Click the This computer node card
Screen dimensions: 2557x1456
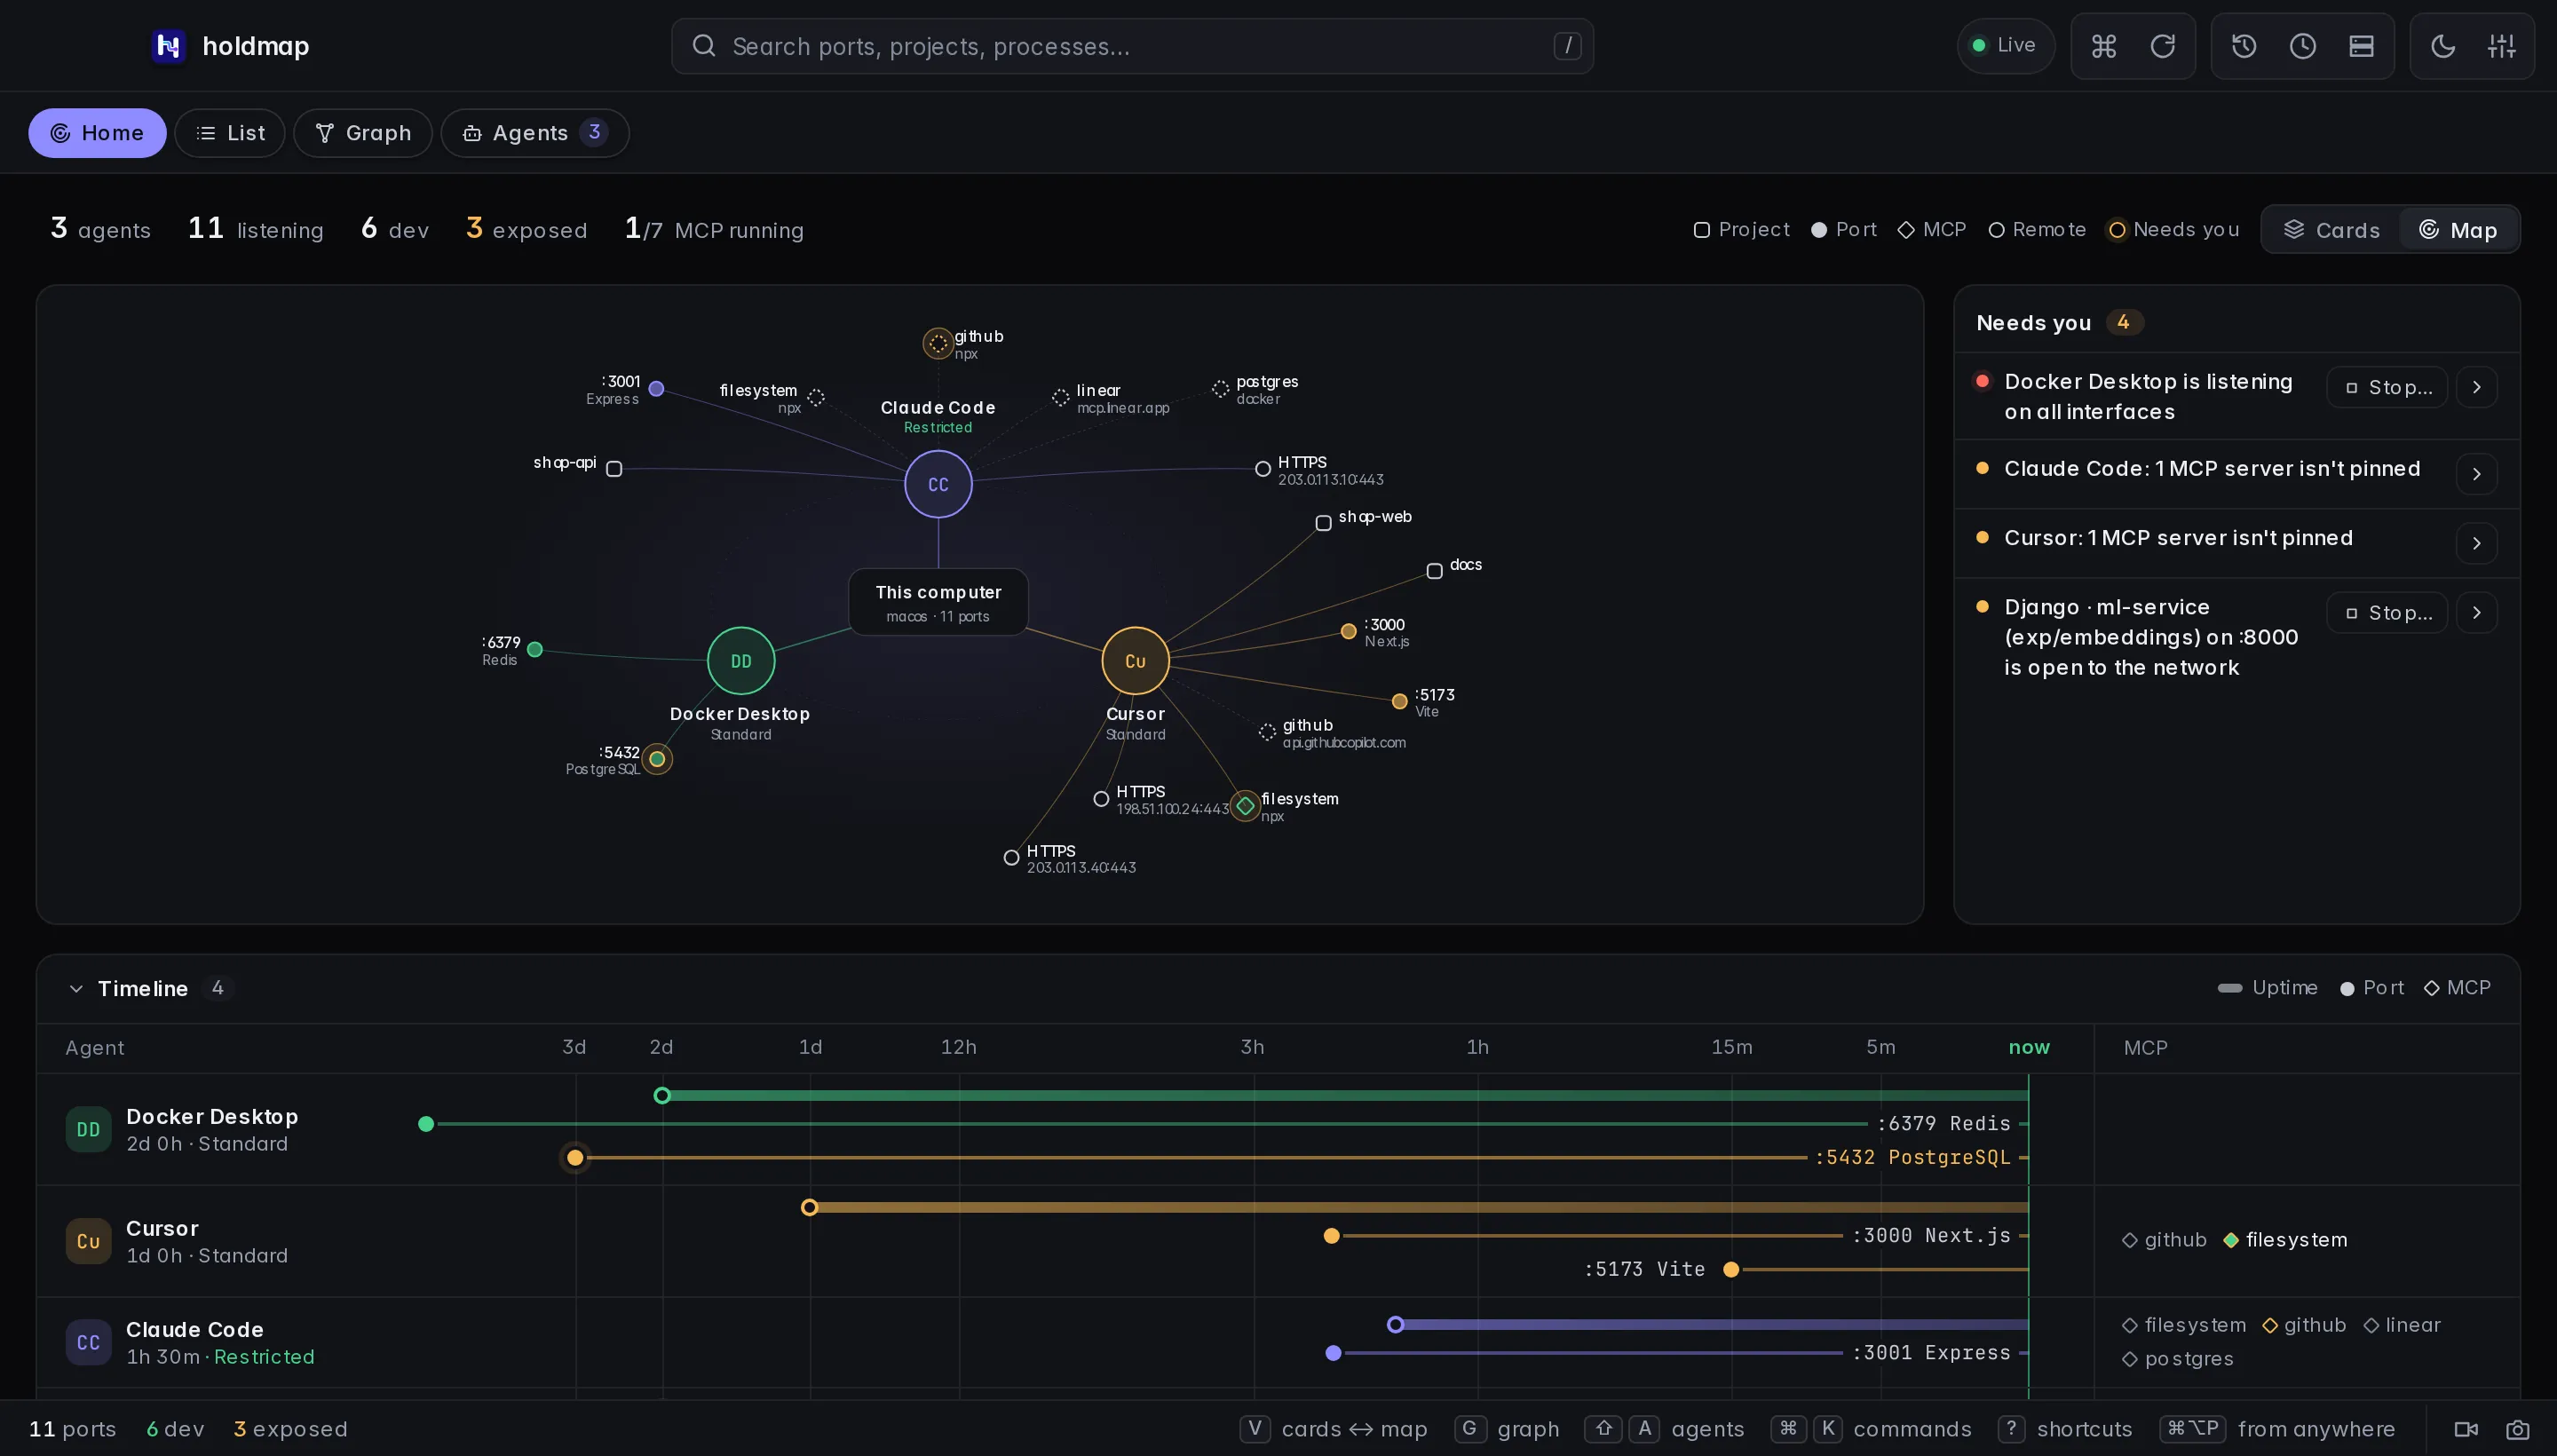click(x=938, y=602)
